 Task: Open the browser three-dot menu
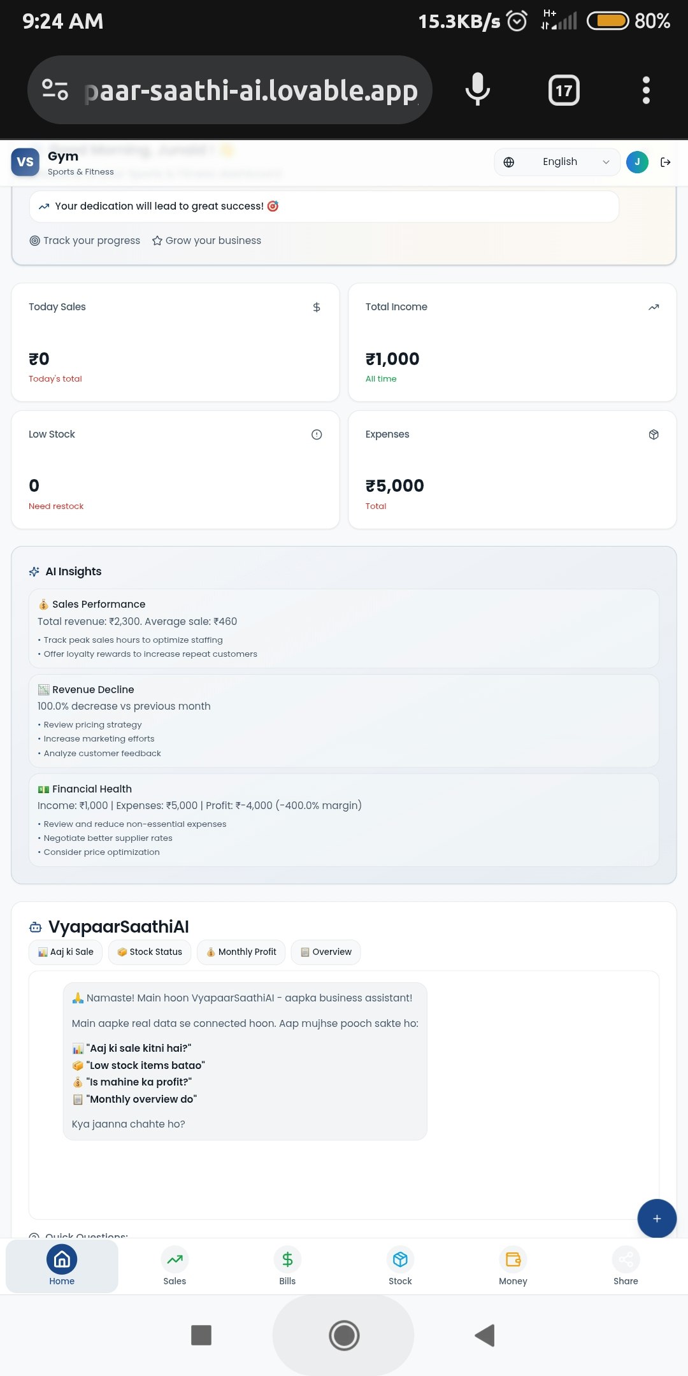pos(646,90)
